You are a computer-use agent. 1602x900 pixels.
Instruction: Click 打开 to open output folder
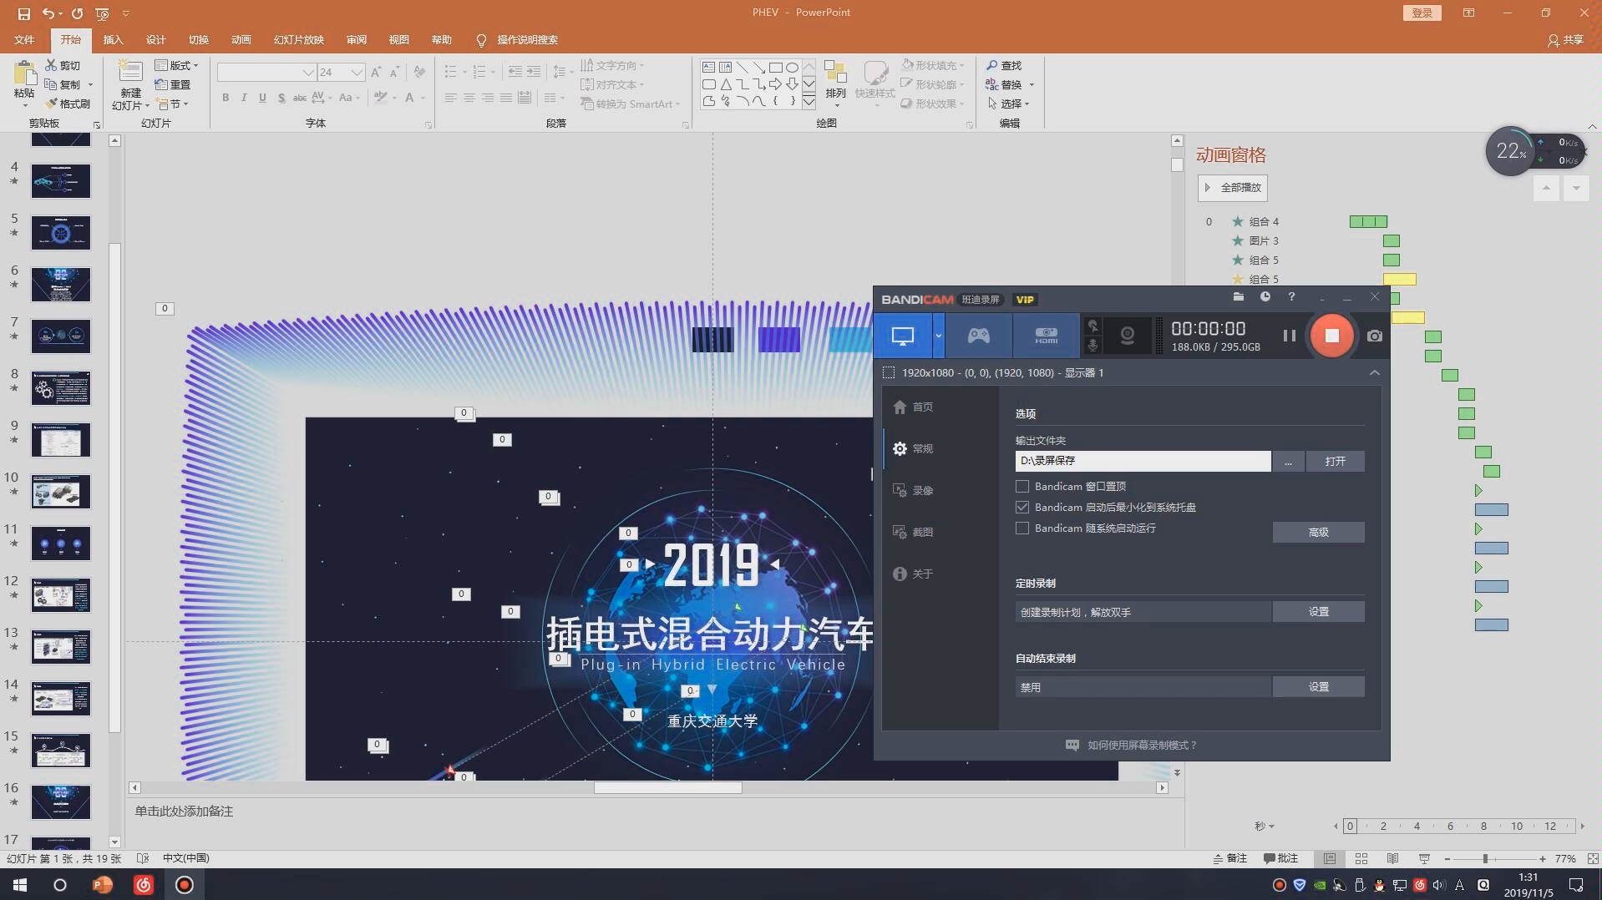[x=1335, y=462]
